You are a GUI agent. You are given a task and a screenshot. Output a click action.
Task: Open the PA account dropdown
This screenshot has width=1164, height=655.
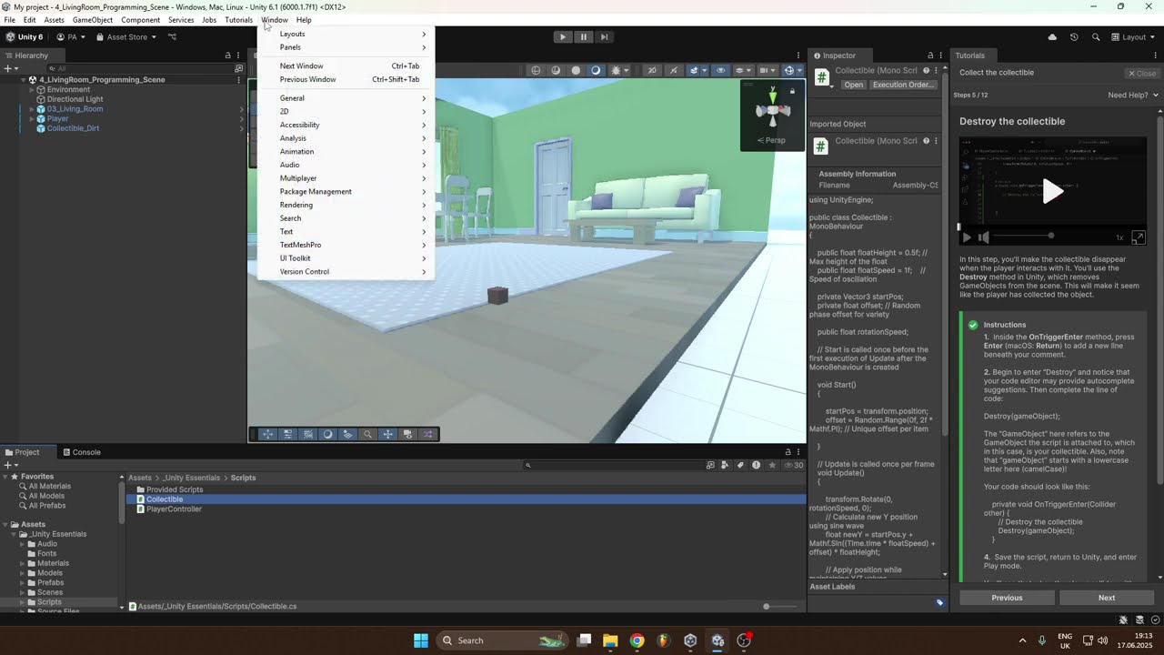[x=71, y=37]
